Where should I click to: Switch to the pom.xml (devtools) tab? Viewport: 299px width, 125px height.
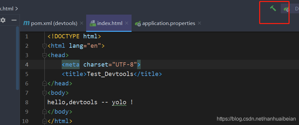(x=50, y=23)
